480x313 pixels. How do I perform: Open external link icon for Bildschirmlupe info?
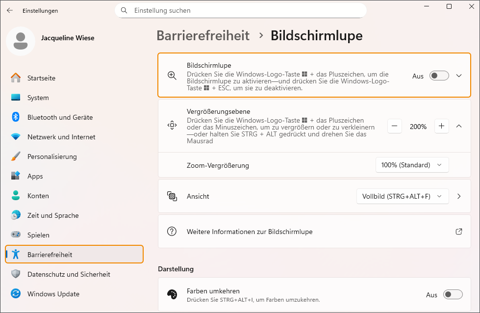pos(459,232)
